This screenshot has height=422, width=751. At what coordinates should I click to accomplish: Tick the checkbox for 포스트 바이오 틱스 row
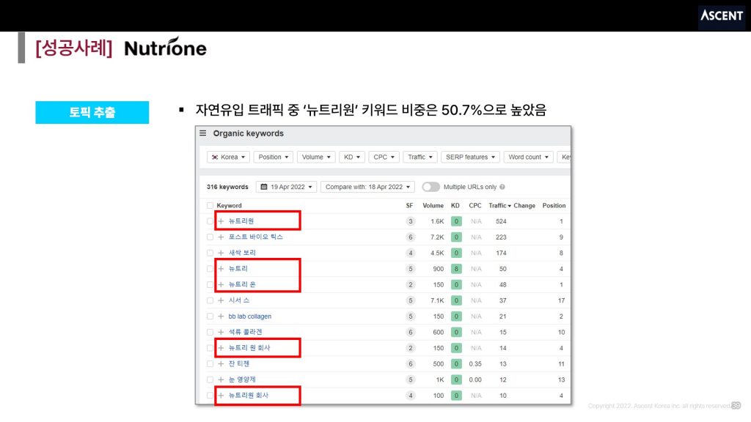click(210, 237)
